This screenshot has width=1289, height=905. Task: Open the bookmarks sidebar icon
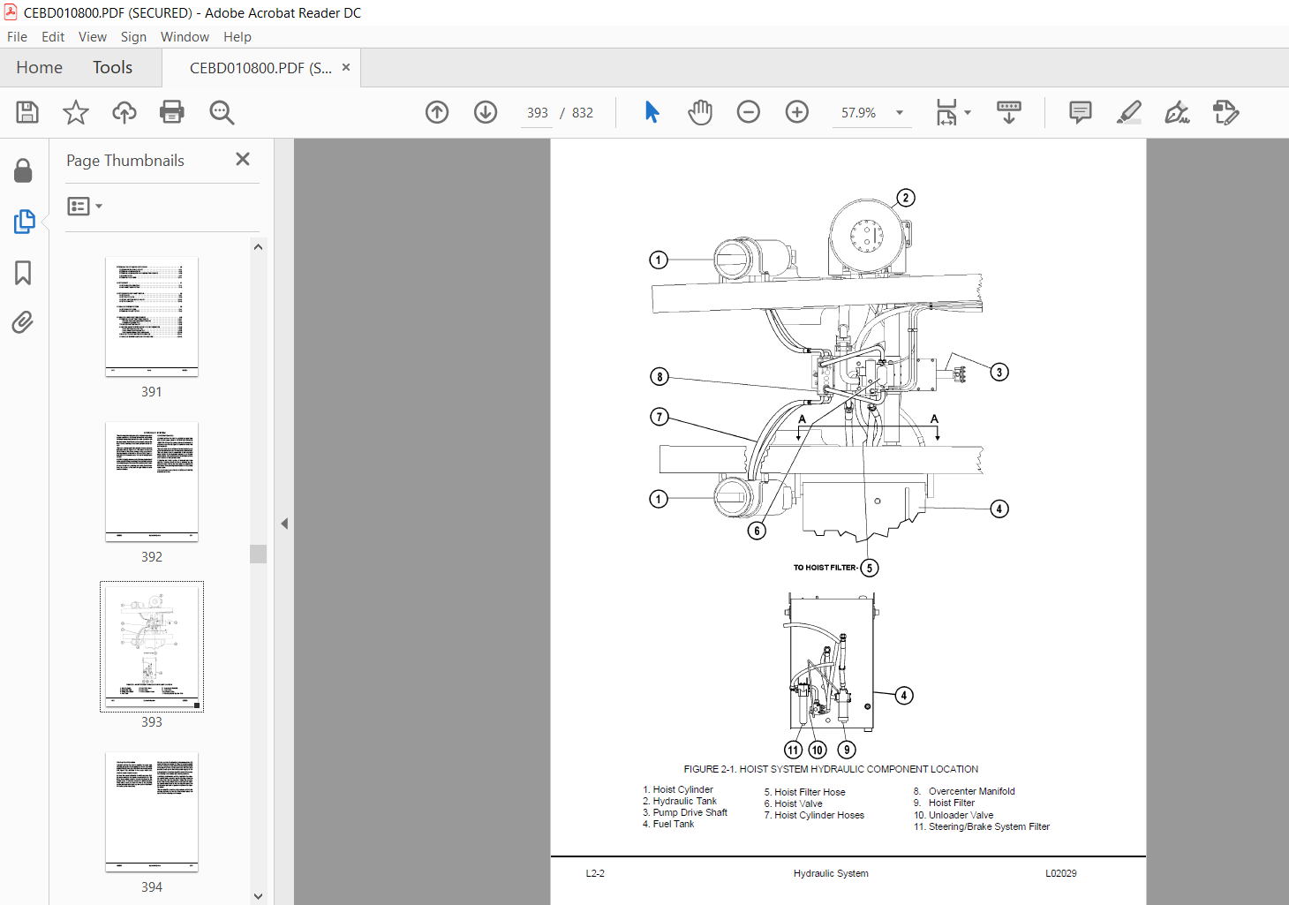24,273
